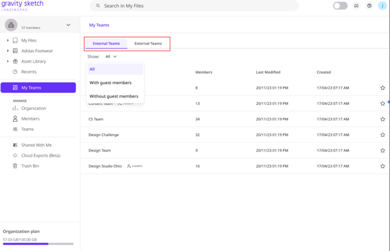
Task: Open the Design Challenge team
Action: tap(104, 135)
